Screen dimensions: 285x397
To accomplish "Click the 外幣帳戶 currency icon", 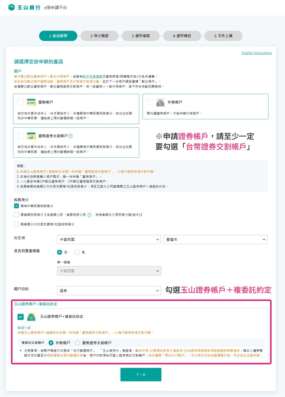I will click(160, 102).
